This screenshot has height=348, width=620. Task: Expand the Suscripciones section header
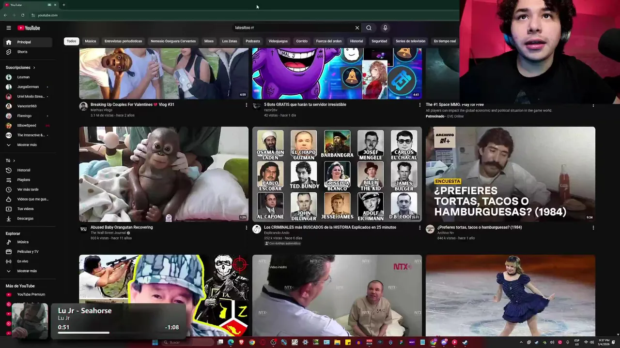tap(20, 68)
